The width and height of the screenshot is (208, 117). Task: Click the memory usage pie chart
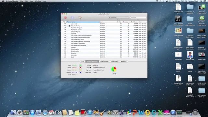(114, 69)
